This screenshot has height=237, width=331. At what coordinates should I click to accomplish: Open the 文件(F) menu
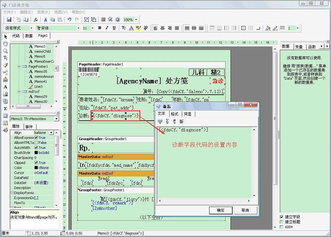(9, 12)
